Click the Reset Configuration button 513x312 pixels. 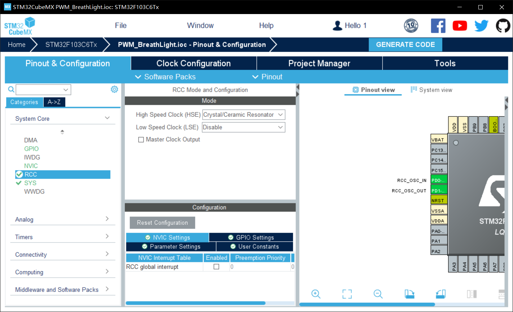tap(162, 223)
